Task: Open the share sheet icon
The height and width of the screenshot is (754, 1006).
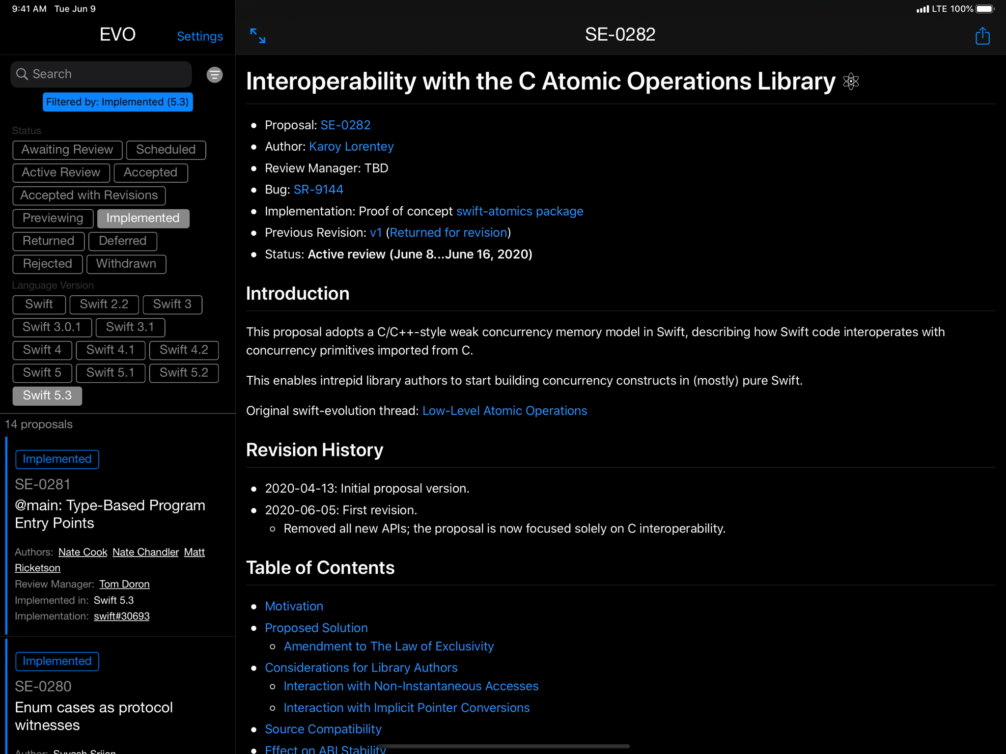Action: pyautogui.click(x=982, y=36)
